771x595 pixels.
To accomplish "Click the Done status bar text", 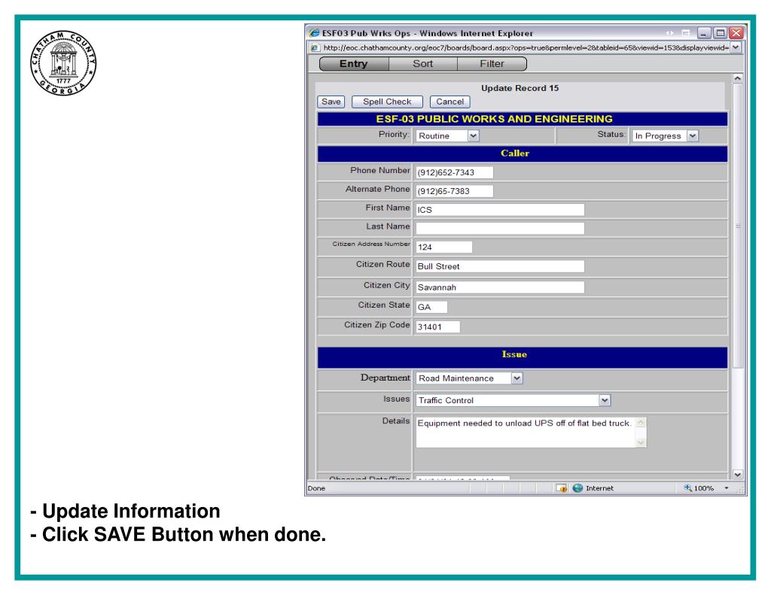I will pyautogui.click(x=316, y=488).
